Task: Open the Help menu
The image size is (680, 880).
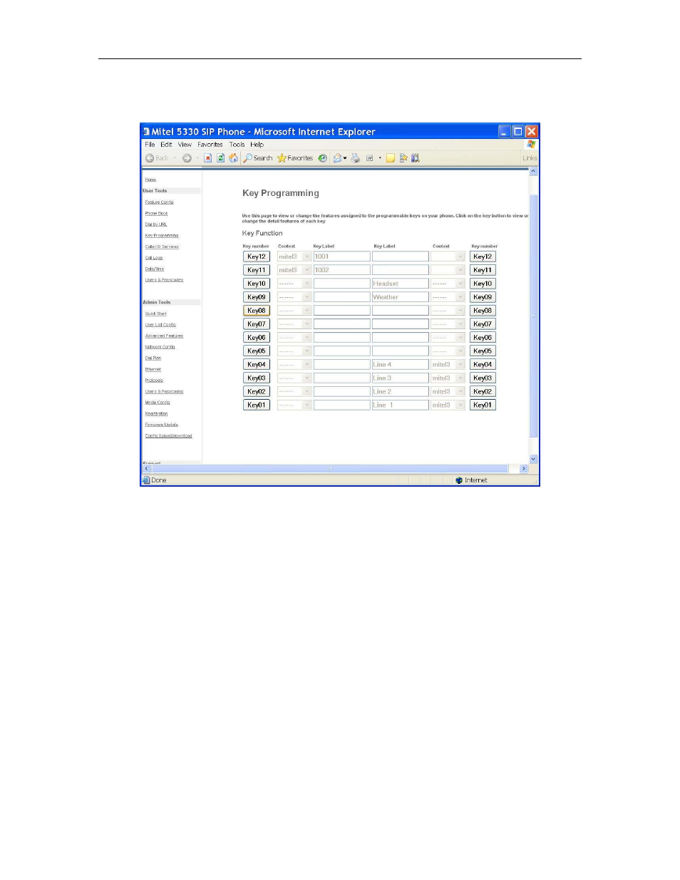Action: [x=257, y=145]
